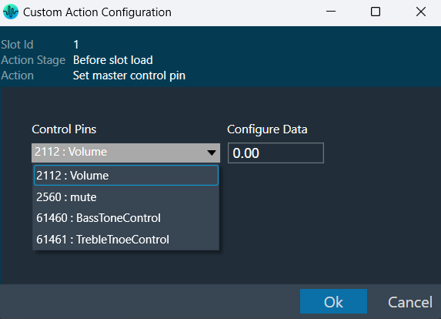This screenshot has width=441, height=319.
Task: Click the Set master control pin text
Action: tap(129, 76)
